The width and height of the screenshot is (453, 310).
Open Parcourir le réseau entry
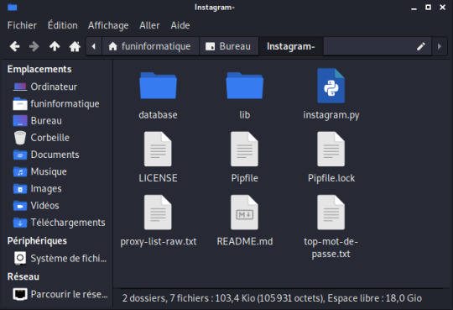tap(57, 294)
